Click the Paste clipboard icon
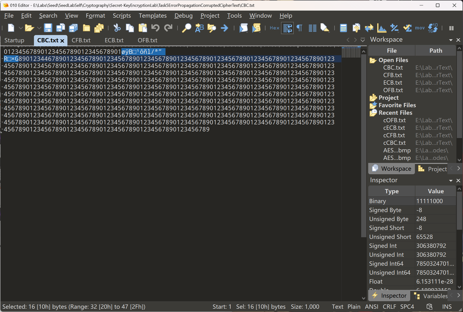Screen dimensions: 463x312 [143, 28]
